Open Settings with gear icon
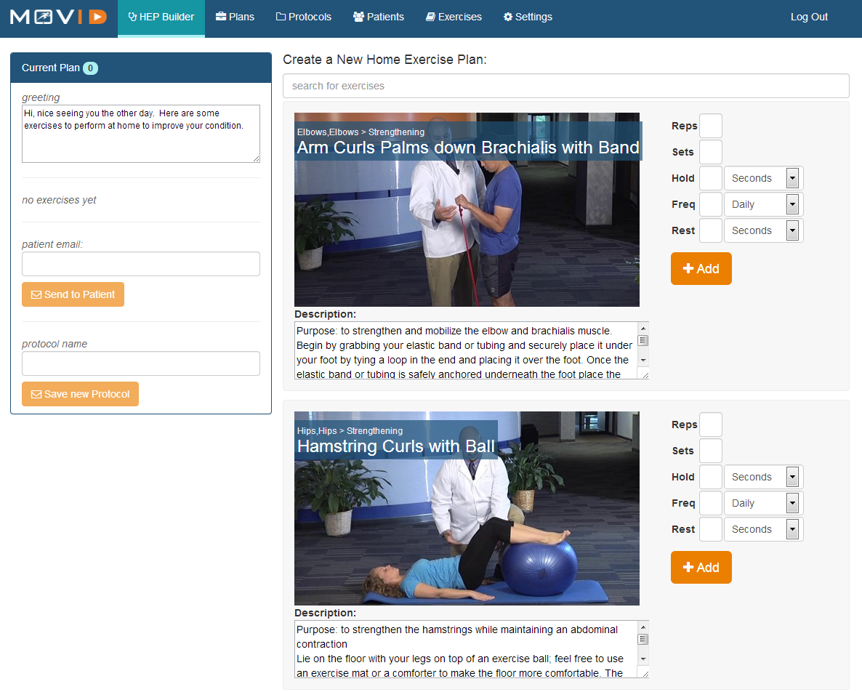Viewport: 862px width, 692px height. tap(528, 17)
